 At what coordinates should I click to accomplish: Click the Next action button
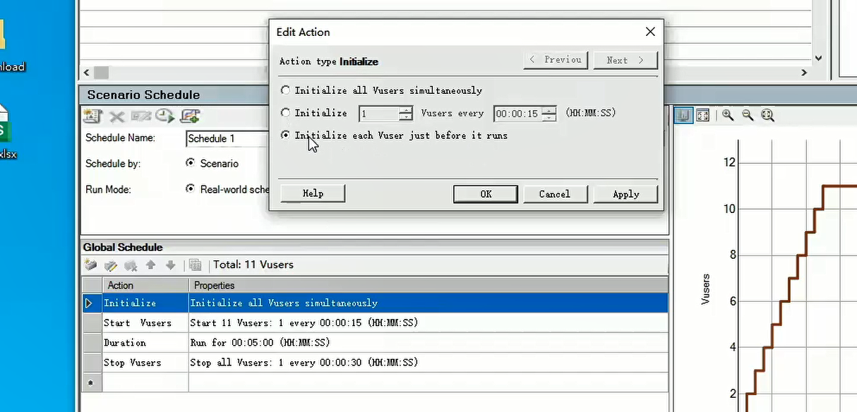tap(625, 60)
